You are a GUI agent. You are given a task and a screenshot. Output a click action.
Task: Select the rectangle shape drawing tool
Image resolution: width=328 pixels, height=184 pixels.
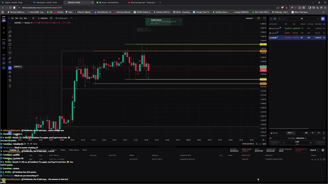click(10, 44)
